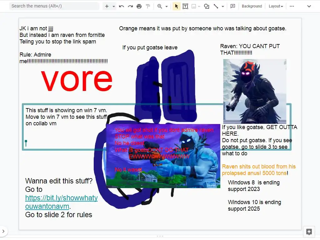Screen dimensions: 320x240
Task: Click 'Rule: Admire me' text
Action: pyautogui.click(x=63, y=58)
